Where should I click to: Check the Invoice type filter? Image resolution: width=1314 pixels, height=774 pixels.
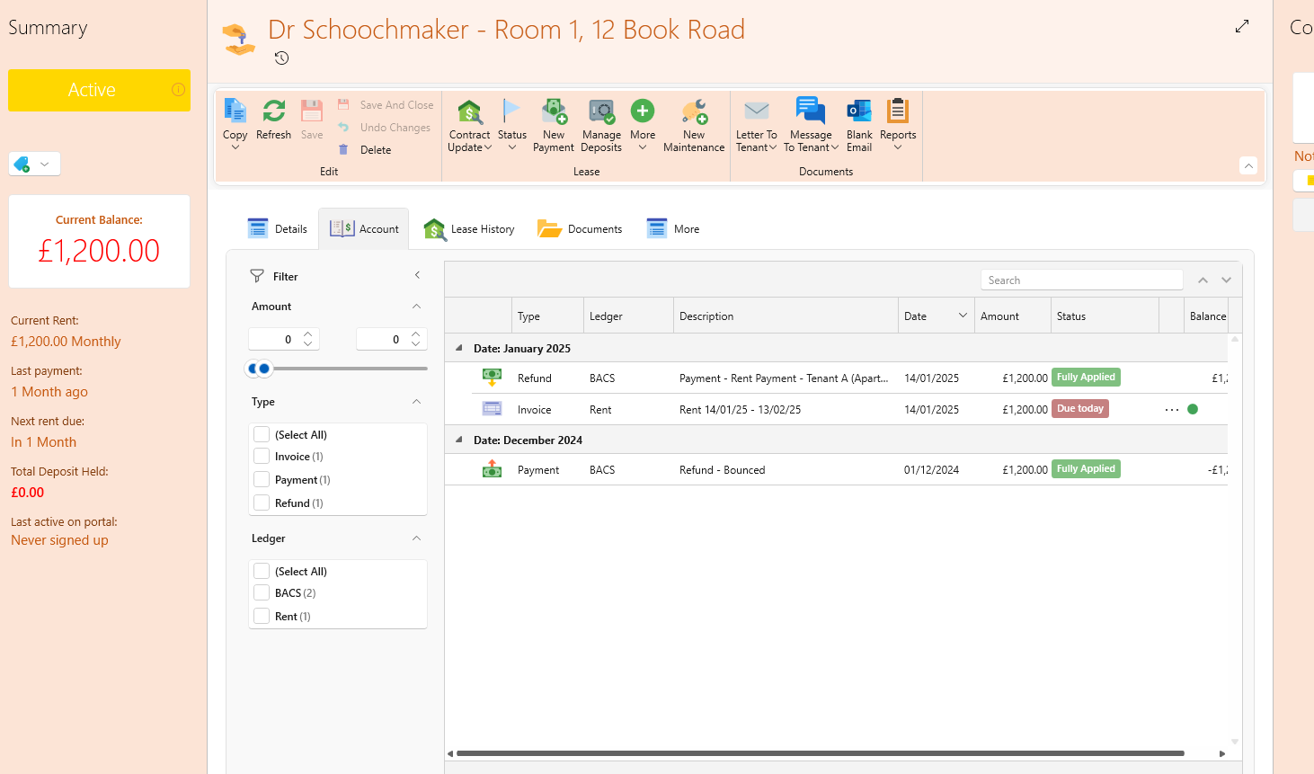(x=262, y=457)
